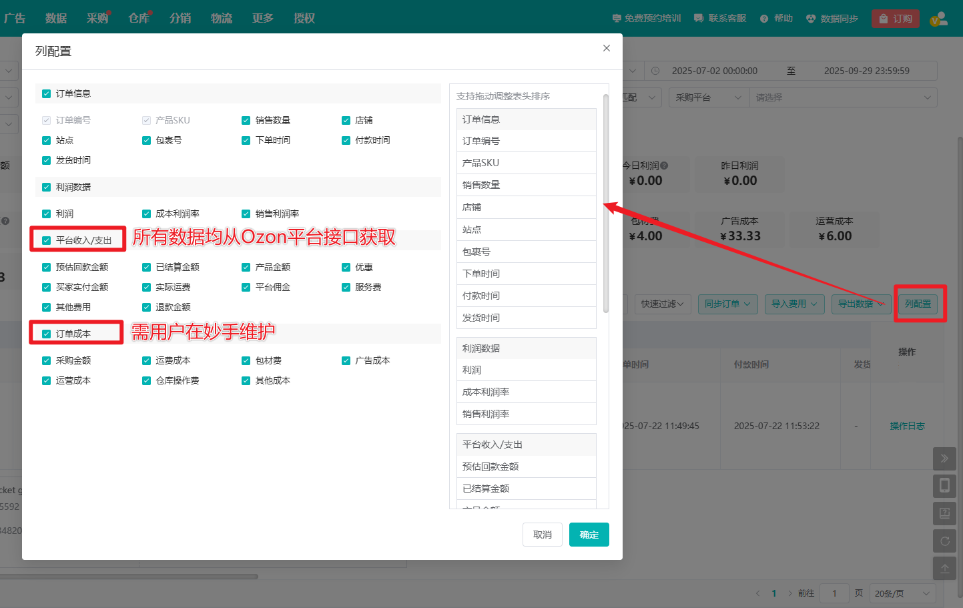Open the 操作日志 operation log link
This screenshot has width=963, height=608.
pyautogui.click(x=907, y=425)
